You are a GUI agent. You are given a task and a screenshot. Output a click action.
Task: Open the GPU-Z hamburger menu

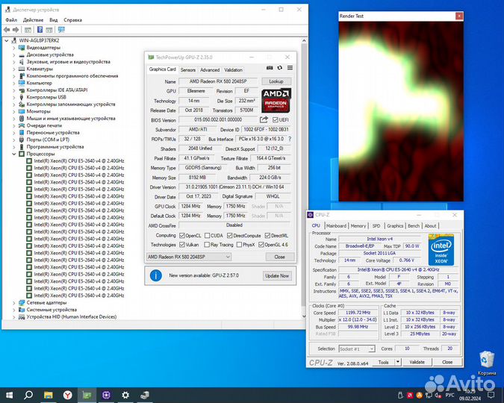click(289, 69)
